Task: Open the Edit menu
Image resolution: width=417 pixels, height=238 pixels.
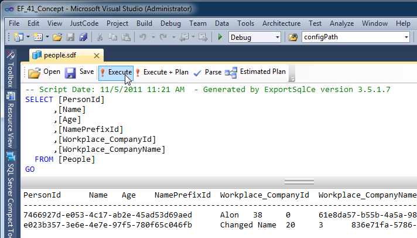Action: click(33, 23)
